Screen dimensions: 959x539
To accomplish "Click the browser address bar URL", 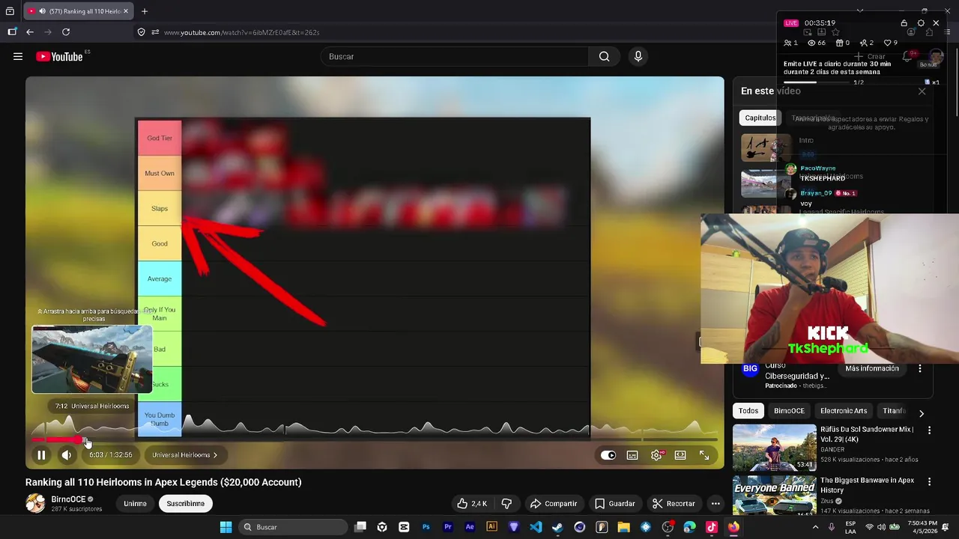I will pyautogui.click(x=241, y=32).
